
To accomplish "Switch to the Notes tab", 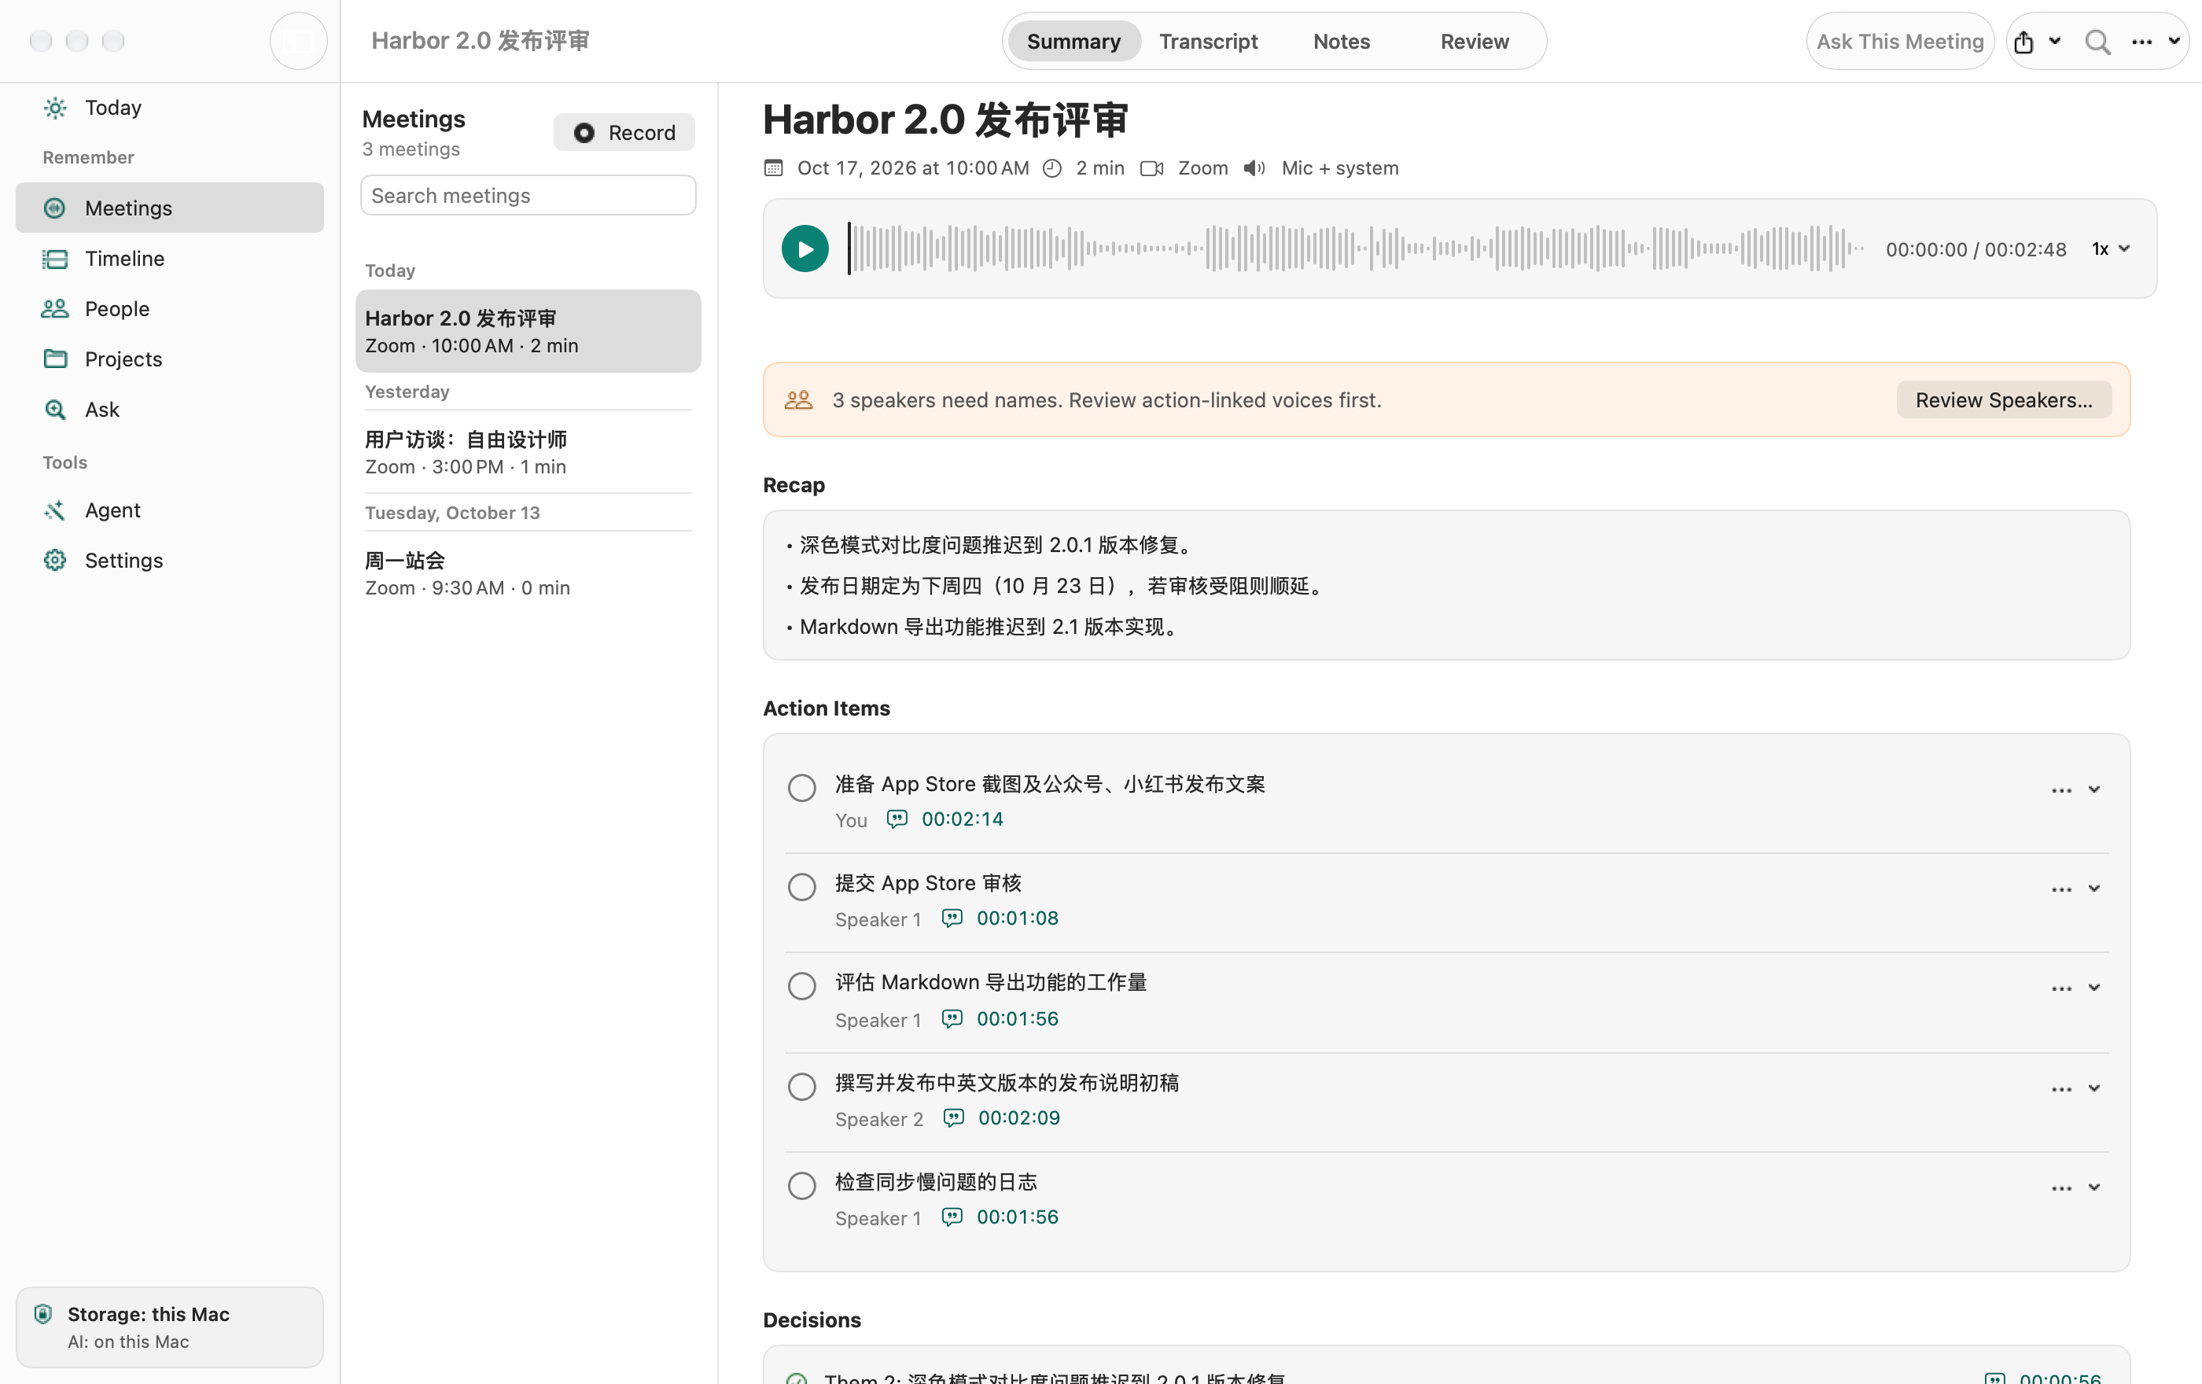I will coord(1342,41).
